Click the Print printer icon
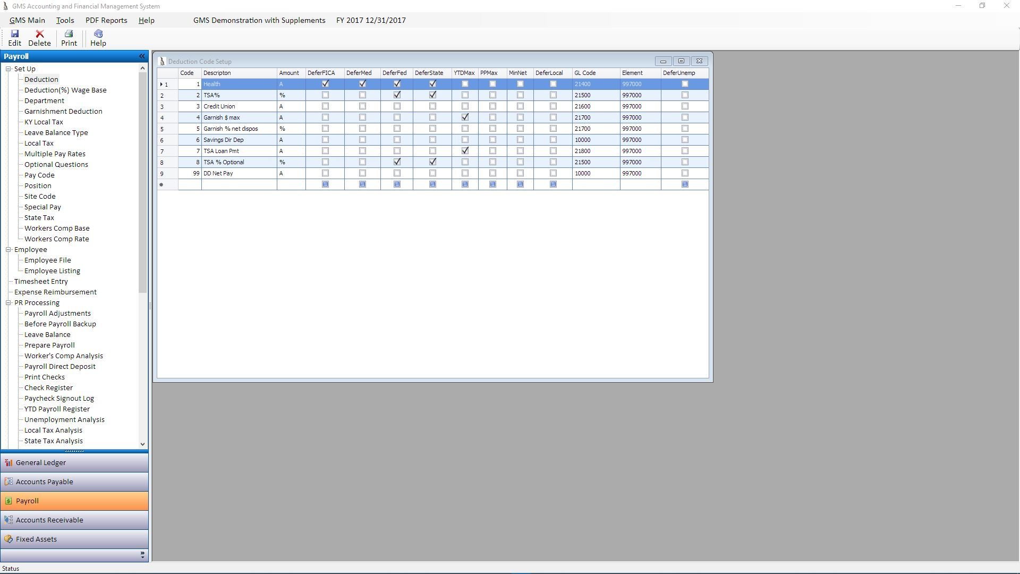This screenshot has height=574, width=1020. pyautogui.click(x=69, y=34)
